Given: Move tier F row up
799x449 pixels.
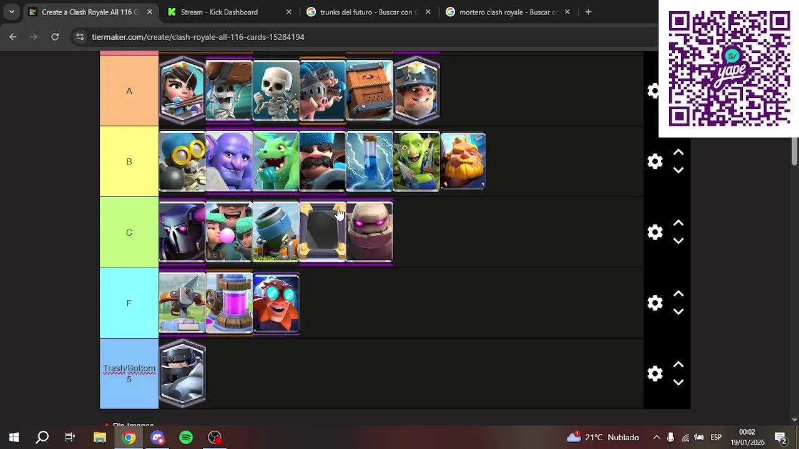Looking at the screenshot, I should 679,294.
